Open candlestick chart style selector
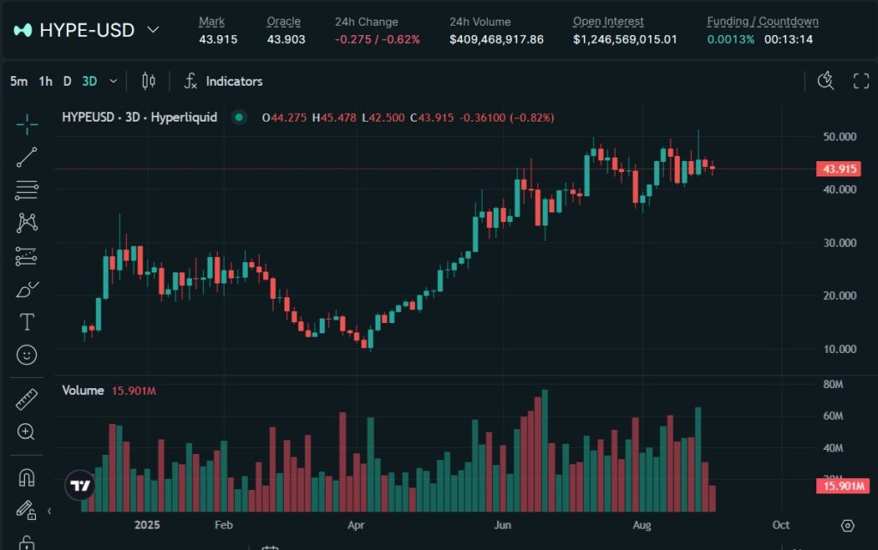878x550 pixels. tap(148, 81)
